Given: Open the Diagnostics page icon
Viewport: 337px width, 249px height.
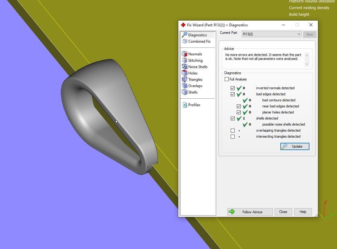Looking at the screenshot, I should [x=184, y=35].
